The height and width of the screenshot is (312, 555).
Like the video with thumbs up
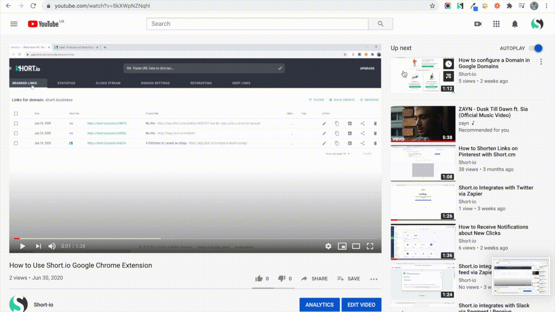point(259,279)
